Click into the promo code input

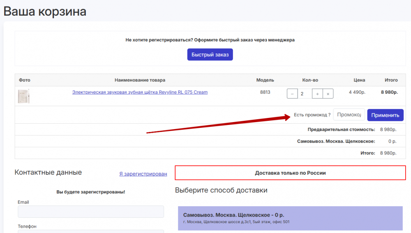point(349,115)
